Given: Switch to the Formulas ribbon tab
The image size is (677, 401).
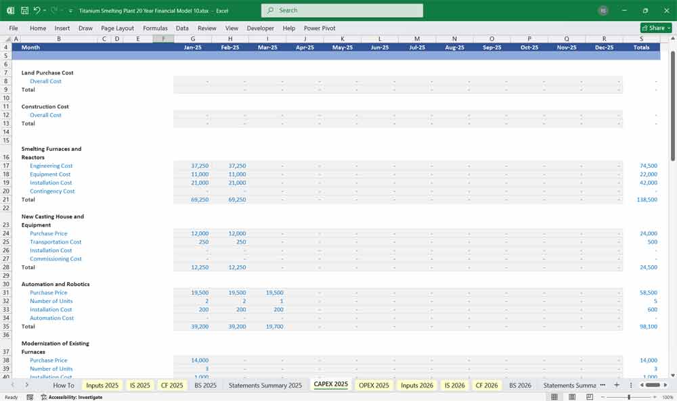Looking at the screenshot, I should click(x=155, y=28).
